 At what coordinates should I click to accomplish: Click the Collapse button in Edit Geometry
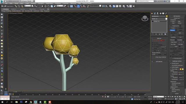[x=180, y=28]
